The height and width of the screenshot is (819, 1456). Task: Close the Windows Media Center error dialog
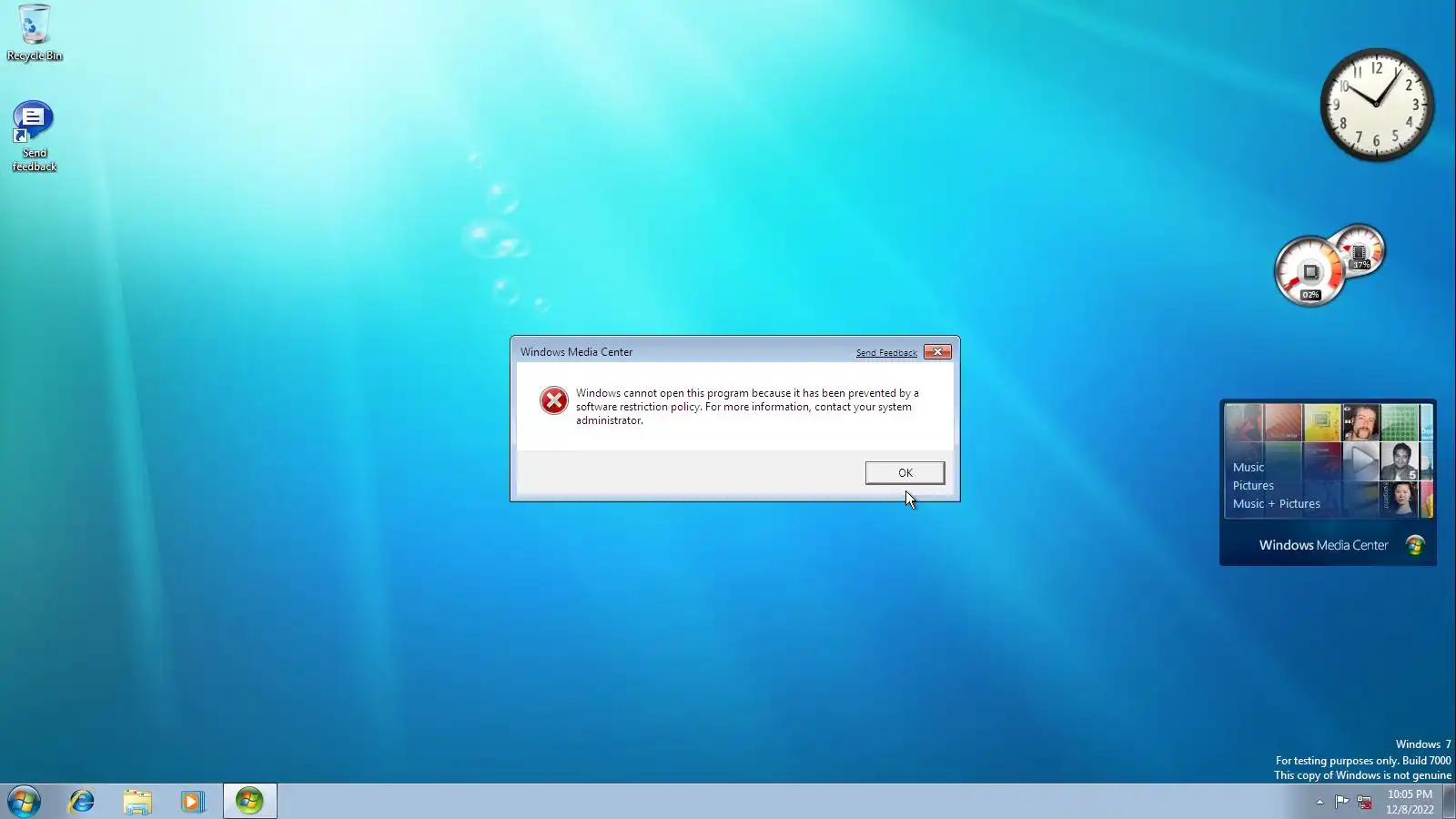tap(937, 351)
